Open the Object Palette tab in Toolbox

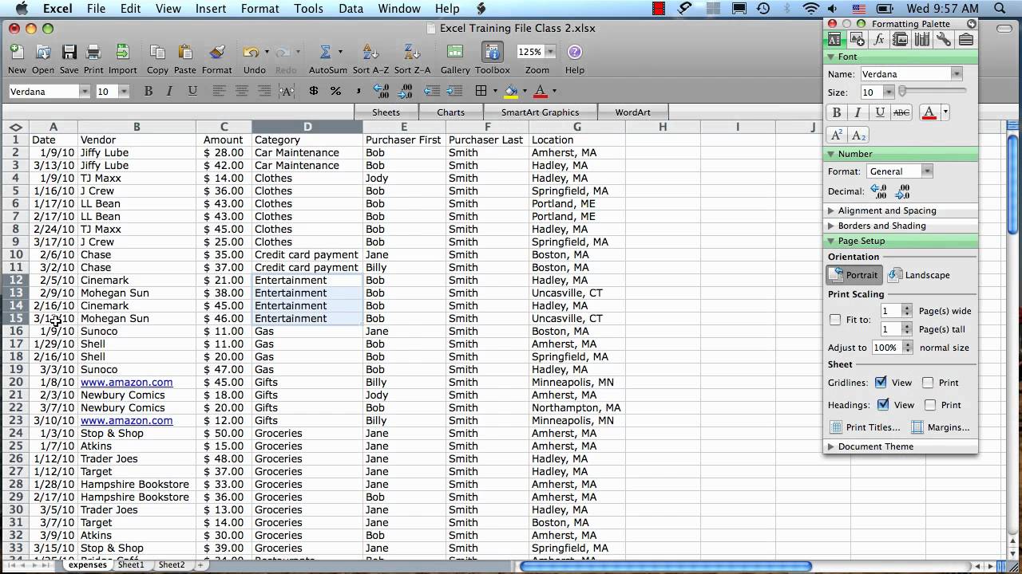coord(857,39)
